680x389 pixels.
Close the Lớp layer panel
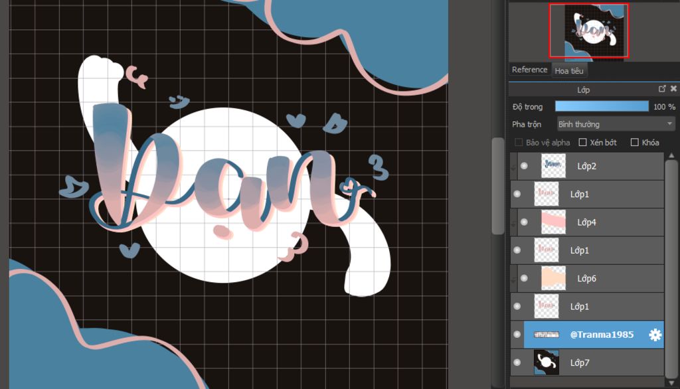tap(673, 88)
